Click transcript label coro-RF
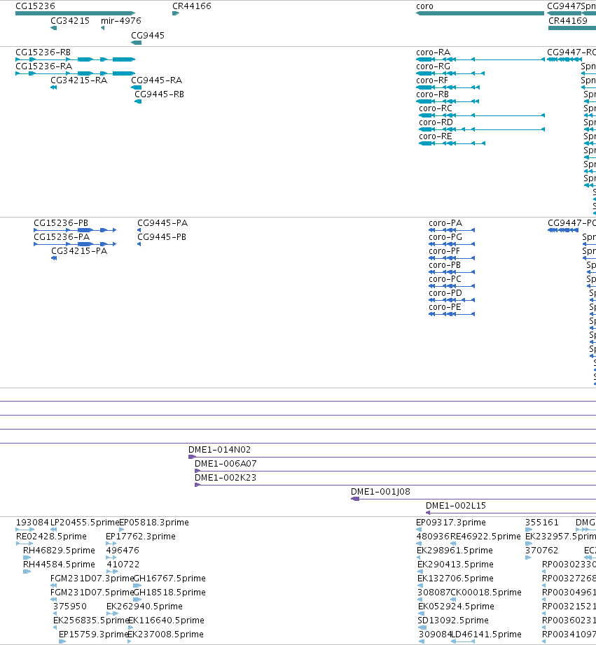The height and width of the screenshot is (645, 596). point(431,80)
